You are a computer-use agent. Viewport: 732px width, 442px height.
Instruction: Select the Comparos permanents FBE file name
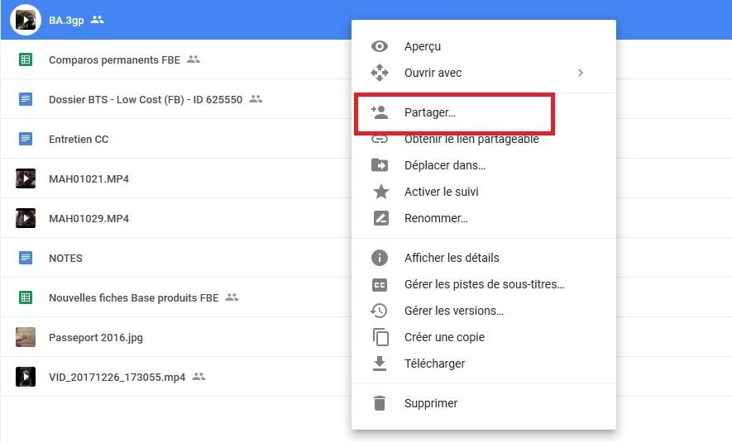114,59
